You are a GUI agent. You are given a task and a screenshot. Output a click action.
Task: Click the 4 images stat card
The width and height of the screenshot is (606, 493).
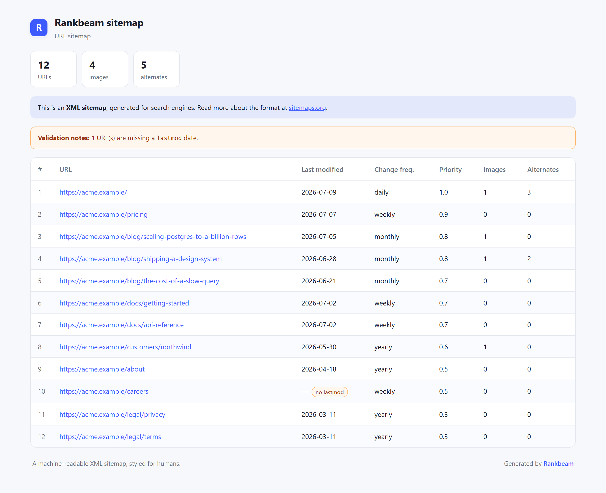click(x=105, y=69)
